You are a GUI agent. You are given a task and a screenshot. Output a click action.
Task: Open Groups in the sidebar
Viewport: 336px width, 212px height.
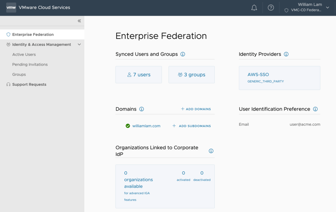pos(19,75)
